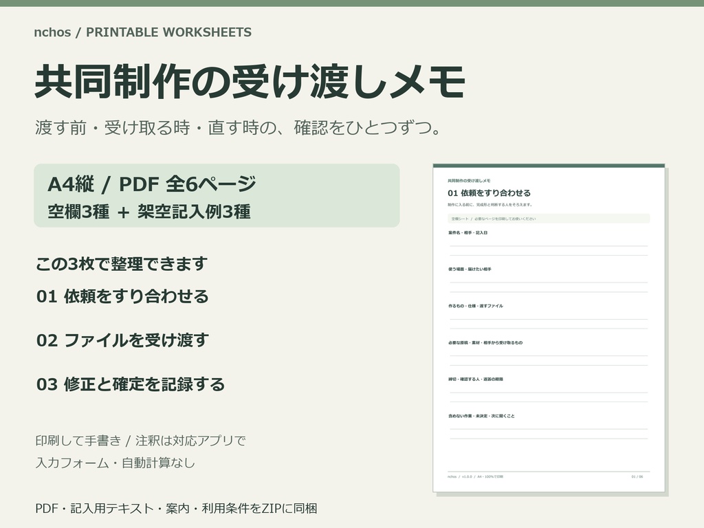The width and height of the screenshot is (704, 528).
Task: Click the '作るもの・仕様・渡すファイル' field label
Action: pos(476,306)
